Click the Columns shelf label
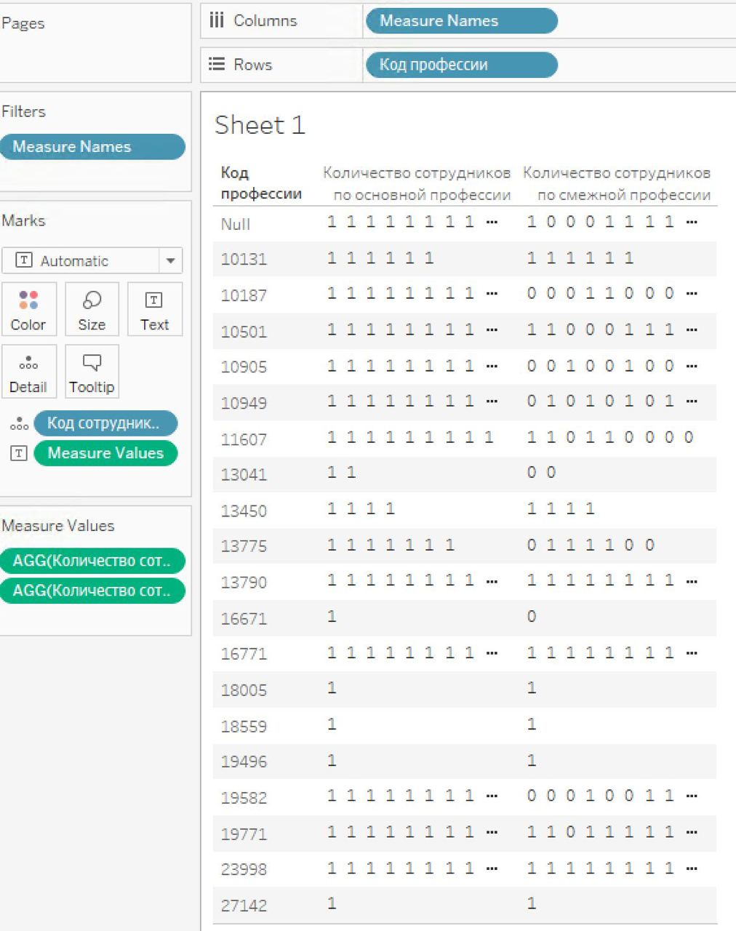 coord(265,20)
